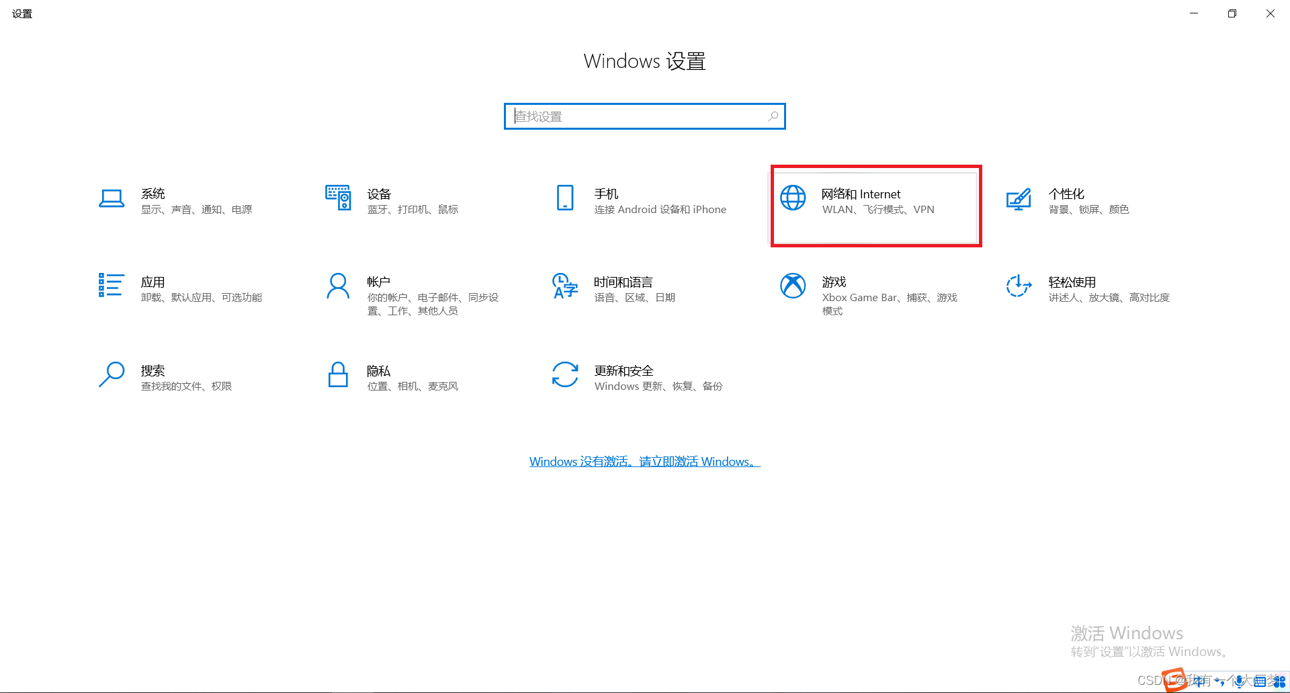Click the 隐私 category title
This screenshot has height=693, width=1290.
coord(378,370)
